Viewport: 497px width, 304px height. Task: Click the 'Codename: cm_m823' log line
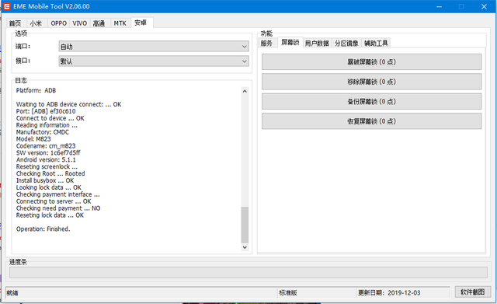46,146
